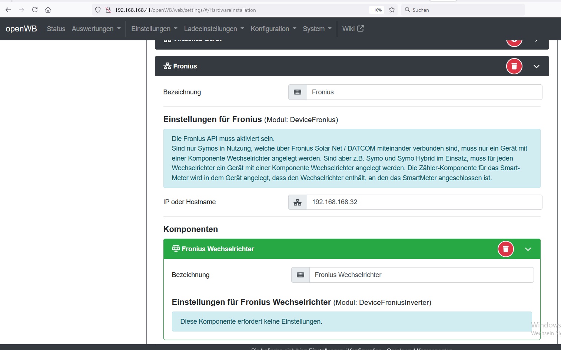Image resolution: width=561 pixels, height=350 pixels.
Task: Open the Einstellungen dropdown menu
Action: click(x=154, y=29)
